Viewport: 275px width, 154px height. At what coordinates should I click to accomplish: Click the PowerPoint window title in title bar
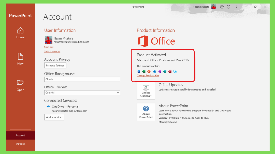pos(138,7)
